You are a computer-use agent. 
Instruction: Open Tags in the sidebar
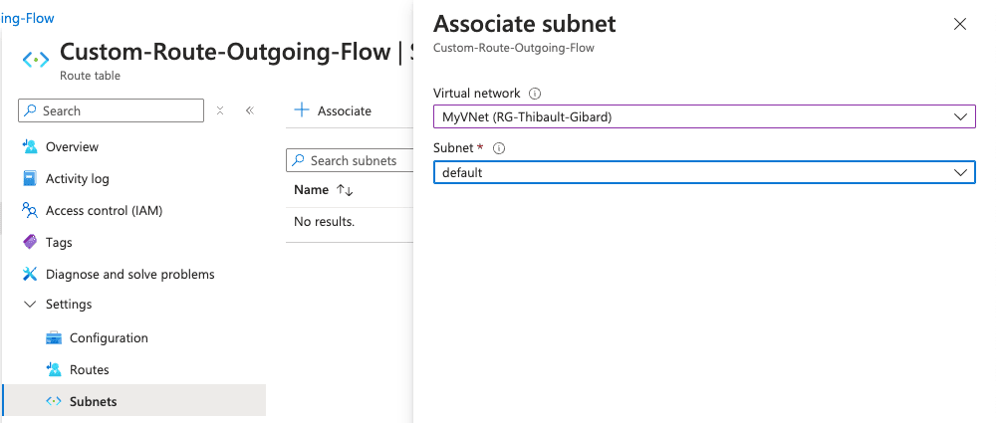59,242
